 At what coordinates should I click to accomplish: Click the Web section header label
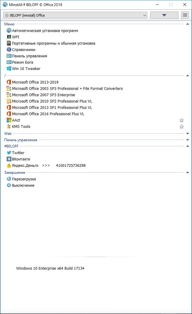(8, 133)
